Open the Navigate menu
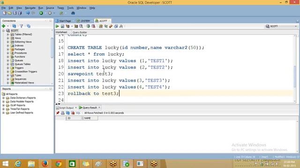This screenshot has height=168, width=300. (30, 8)
